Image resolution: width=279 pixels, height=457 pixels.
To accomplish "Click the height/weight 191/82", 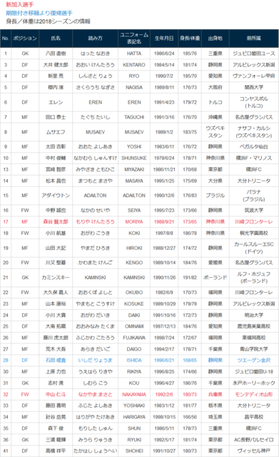I will point(190,278).
